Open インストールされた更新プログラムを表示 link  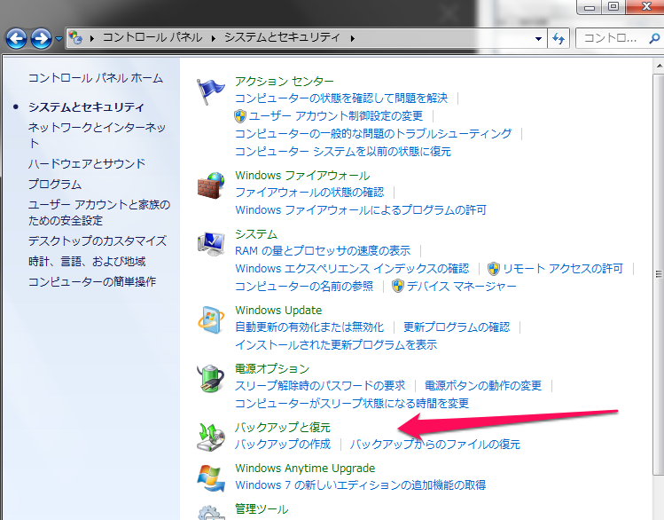(336, 345)
